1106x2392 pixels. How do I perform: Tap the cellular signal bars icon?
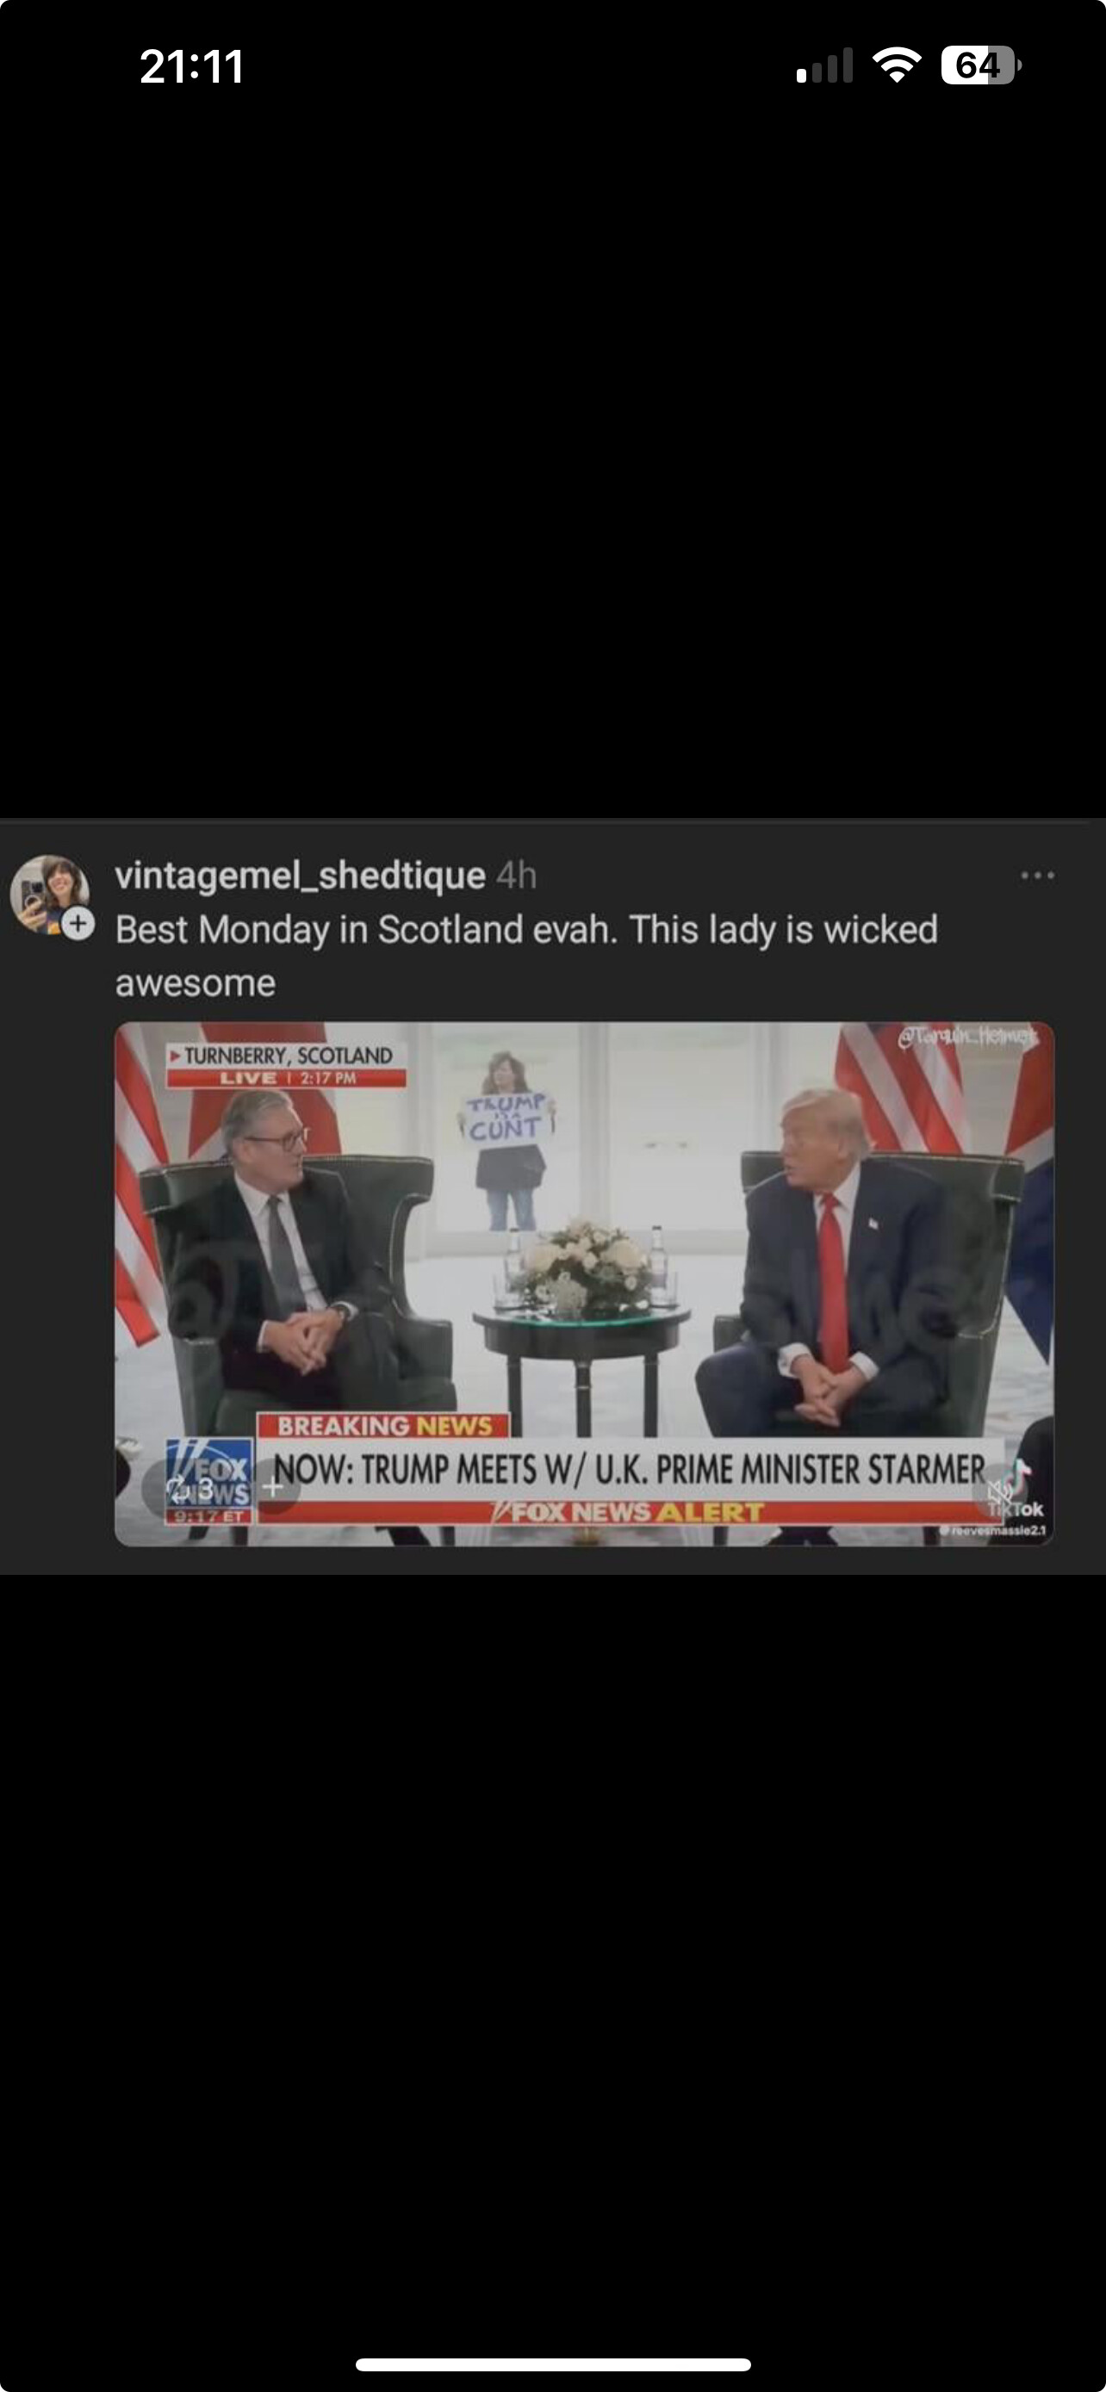coord(823,66)
